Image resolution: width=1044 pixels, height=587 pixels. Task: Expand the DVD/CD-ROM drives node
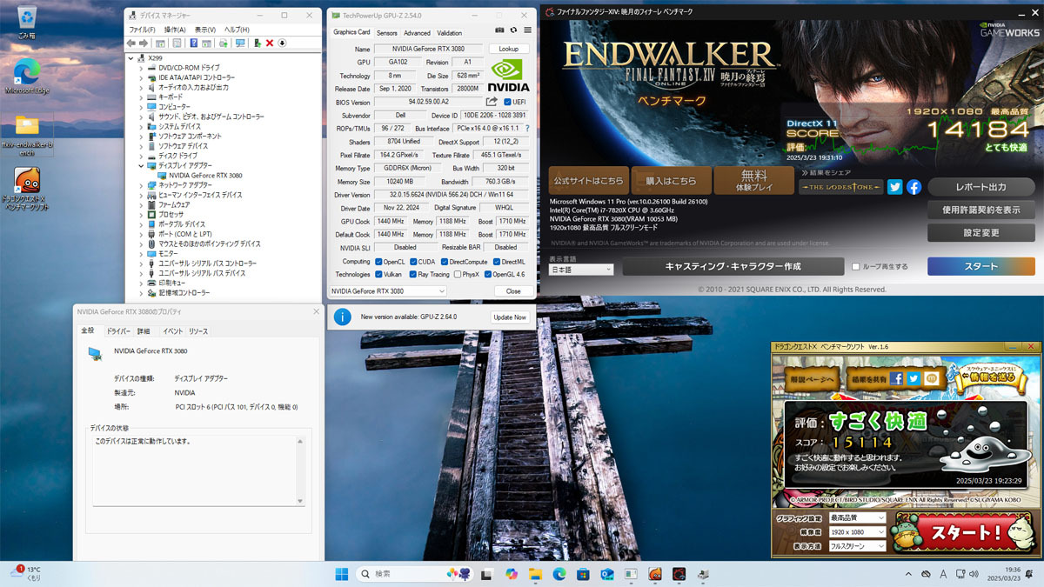coord(142,68)
